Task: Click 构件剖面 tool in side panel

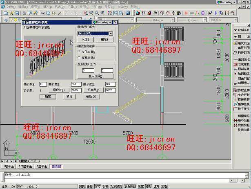Action: [x=242, y=52]
